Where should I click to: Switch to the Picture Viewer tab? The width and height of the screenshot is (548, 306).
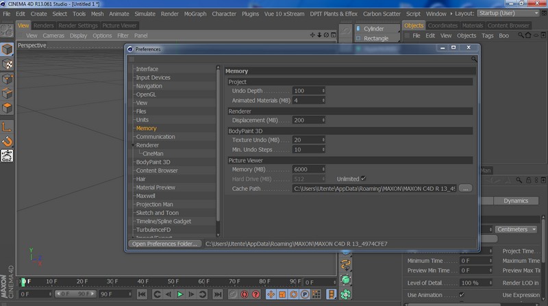click(x=119, y=25)
